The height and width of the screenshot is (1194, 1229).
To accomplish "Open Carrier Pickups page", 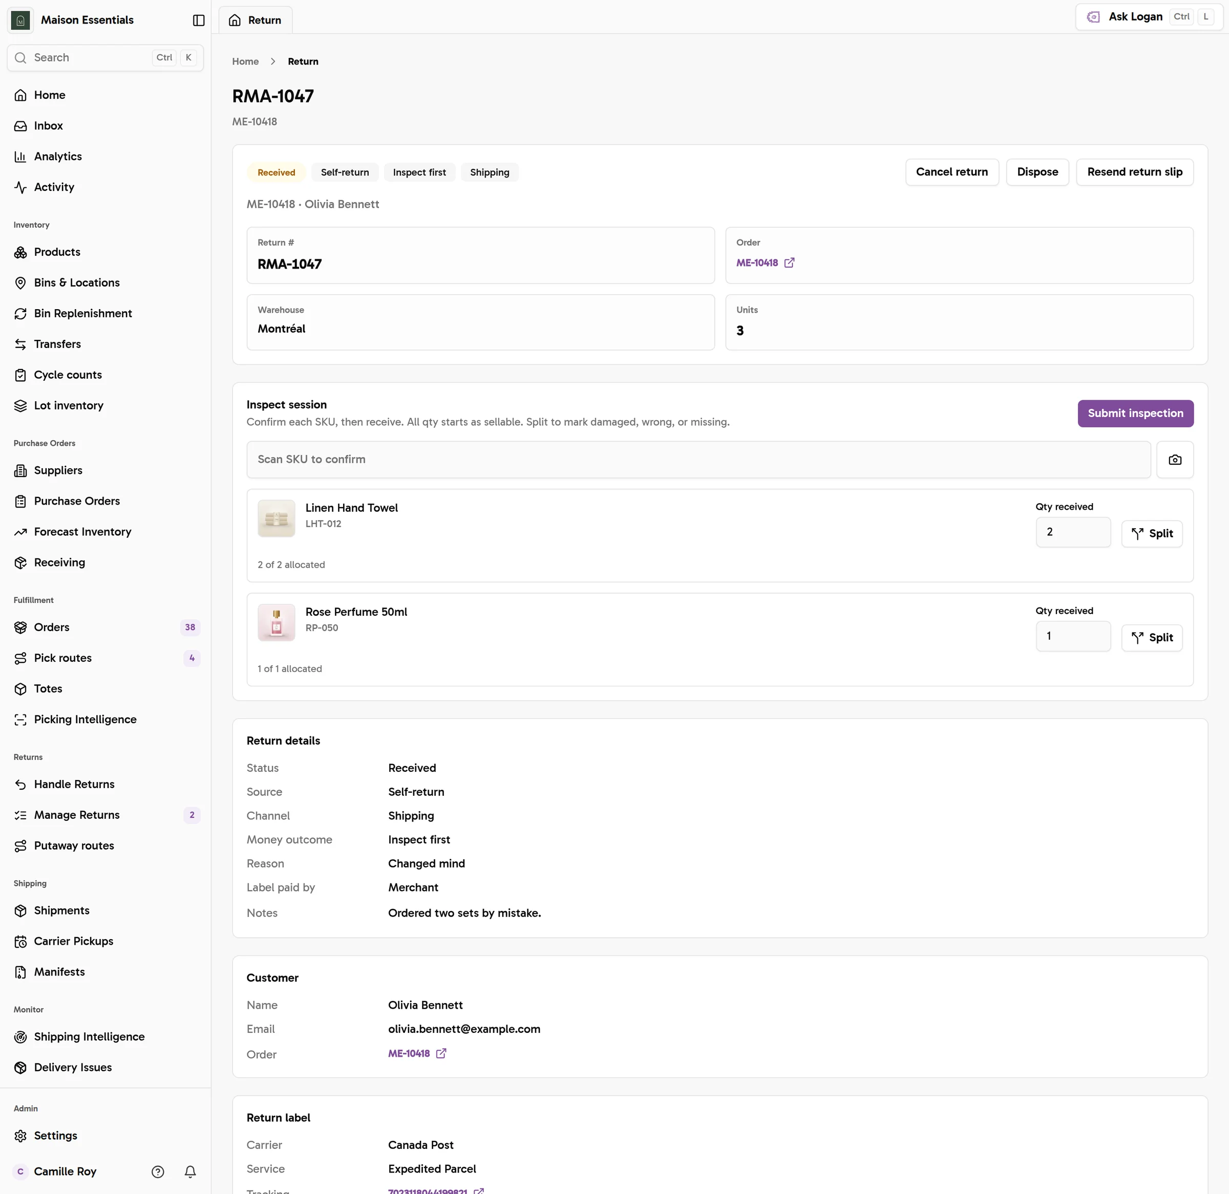I will pos(105,941).
